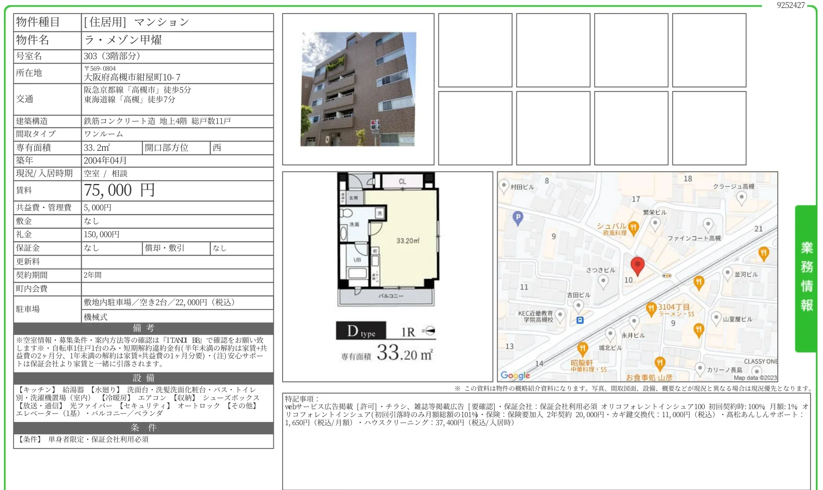Click the 村田ビル gray map pin
823x490 pixels.
(x=504, y=186)
